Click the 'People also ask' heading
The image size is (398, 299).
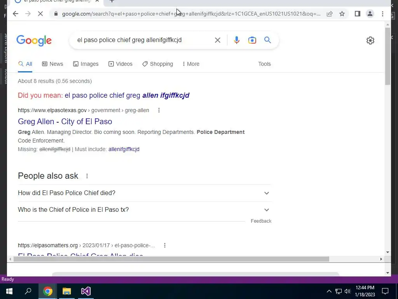48,176
